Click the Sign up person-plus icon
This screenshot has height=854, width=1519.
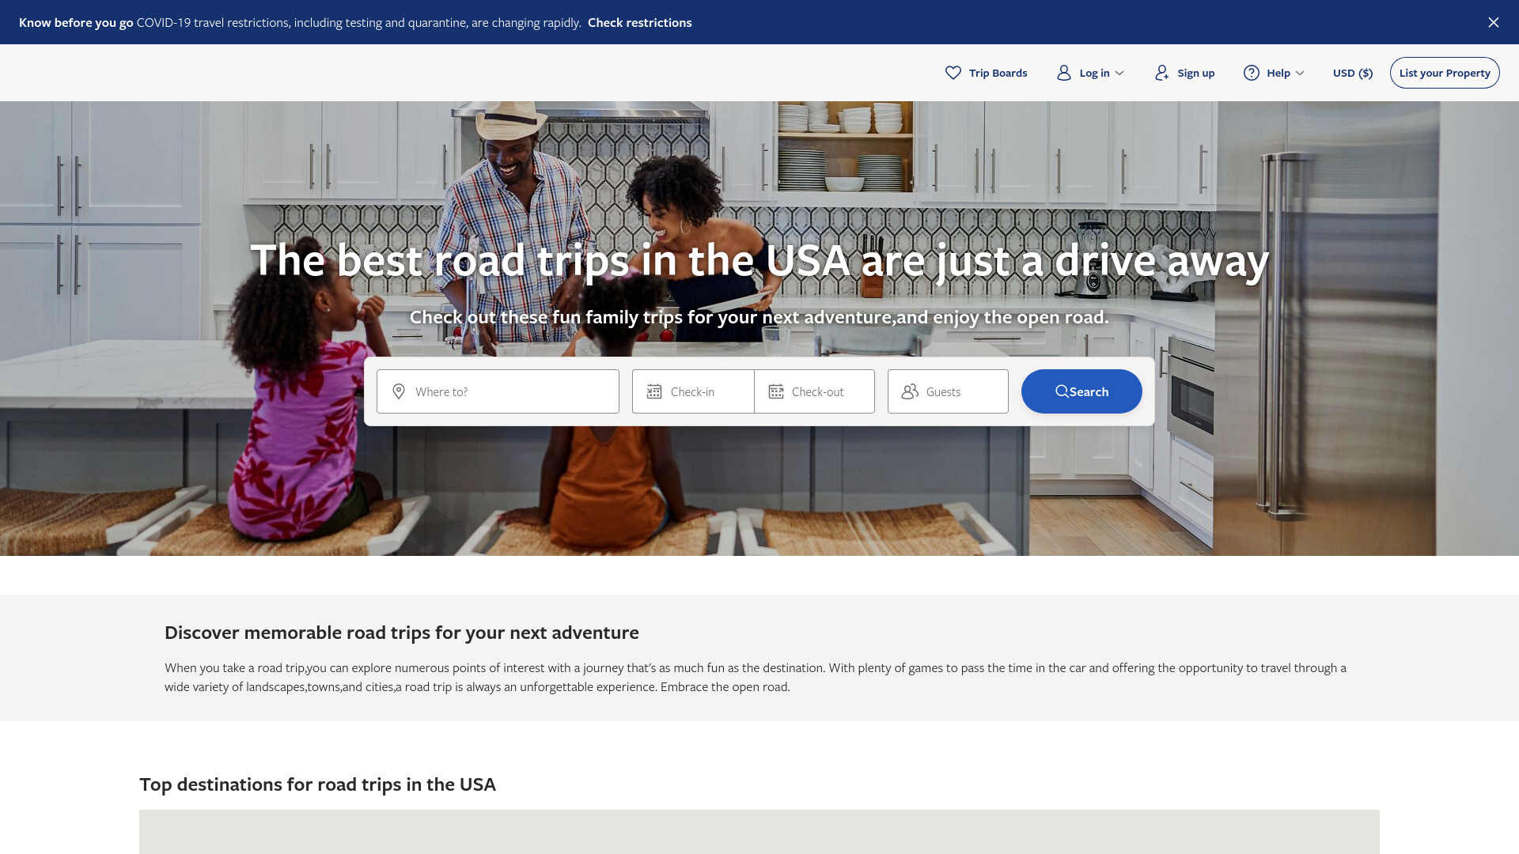tap(1161, 73)
